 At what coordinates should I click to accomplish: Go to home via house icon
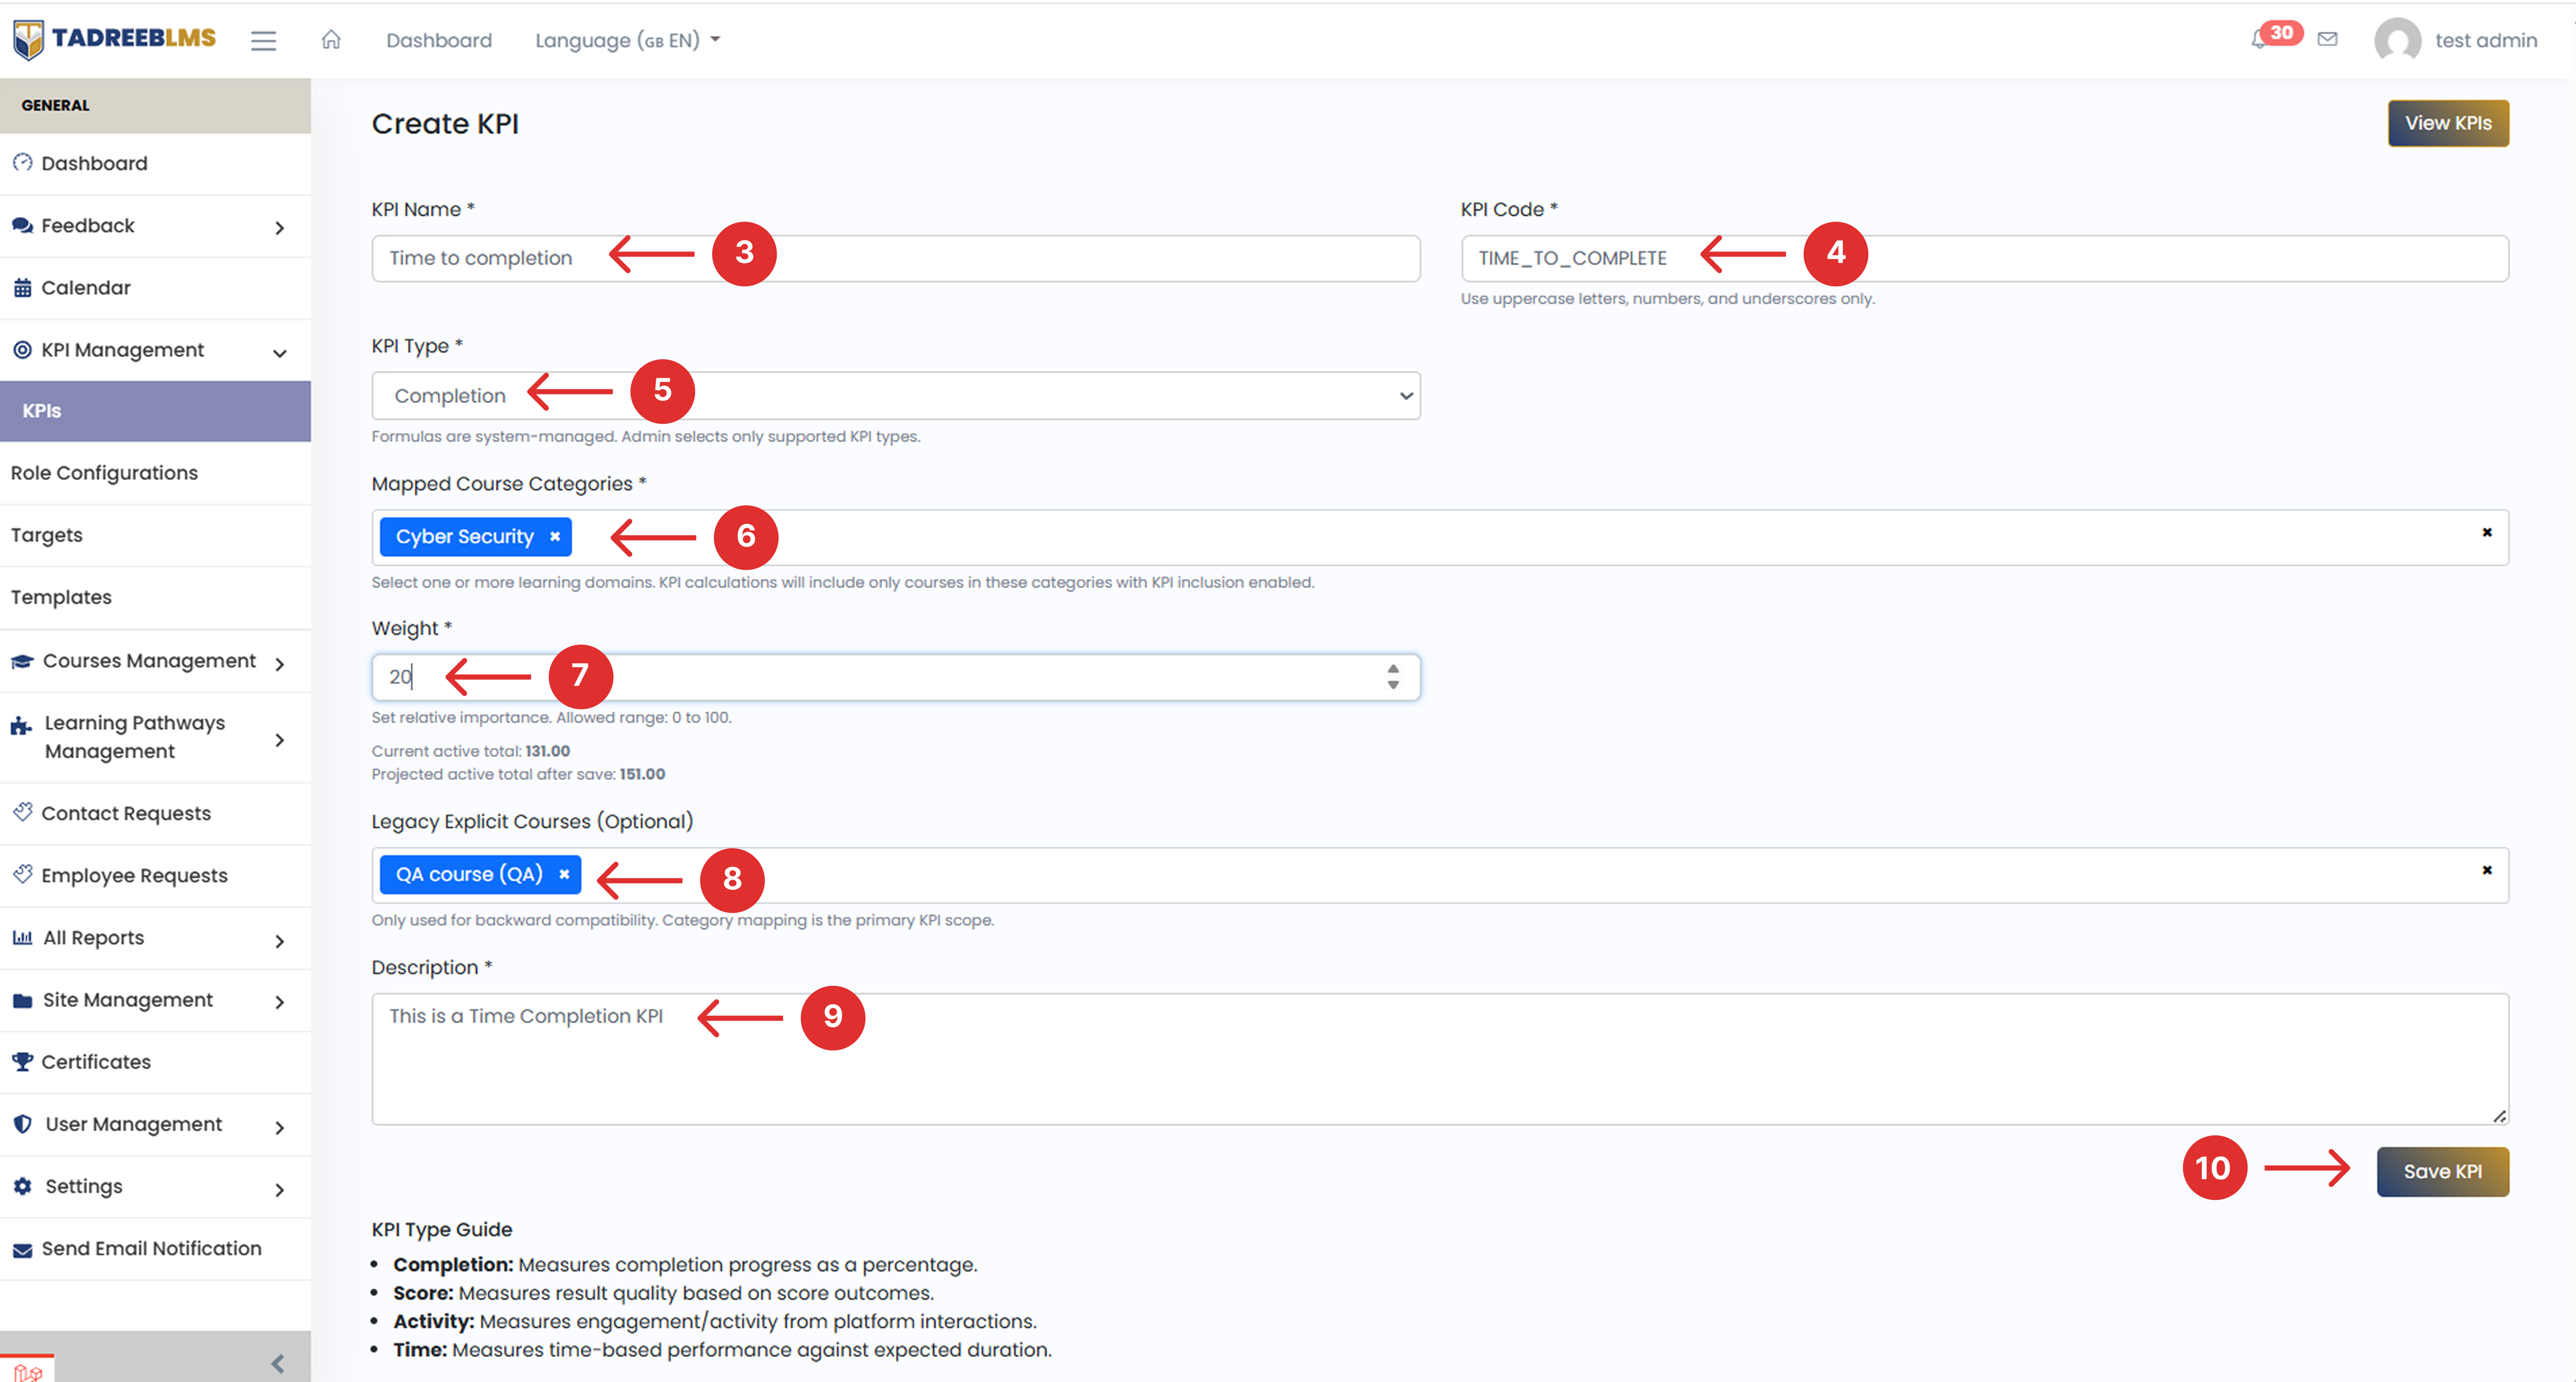click(331, 39)
